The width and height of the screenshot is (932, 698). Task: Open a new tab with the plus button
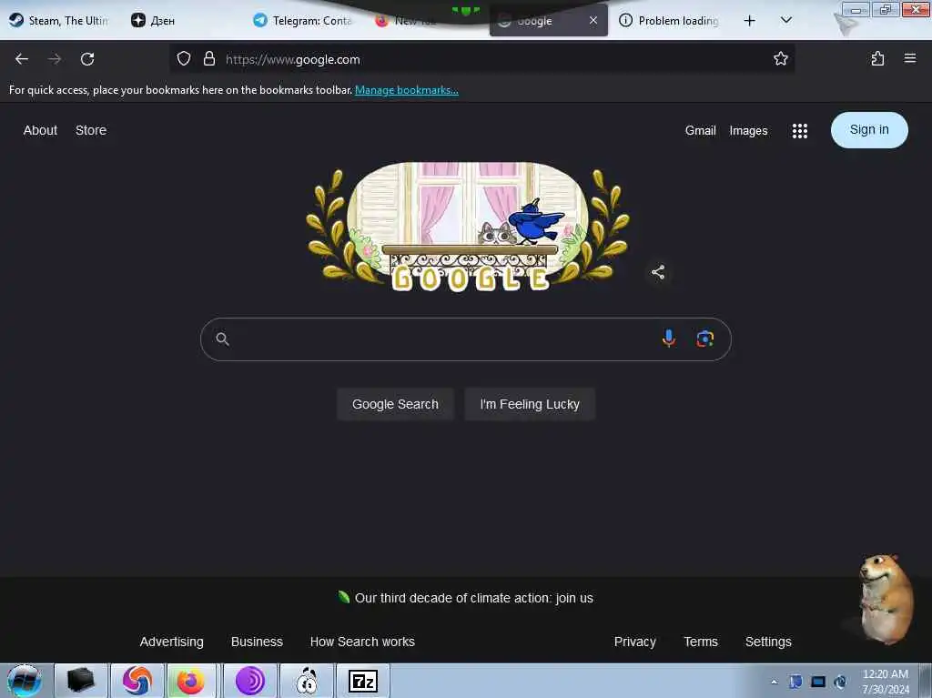pyautogui.click(x=750, y=21)
